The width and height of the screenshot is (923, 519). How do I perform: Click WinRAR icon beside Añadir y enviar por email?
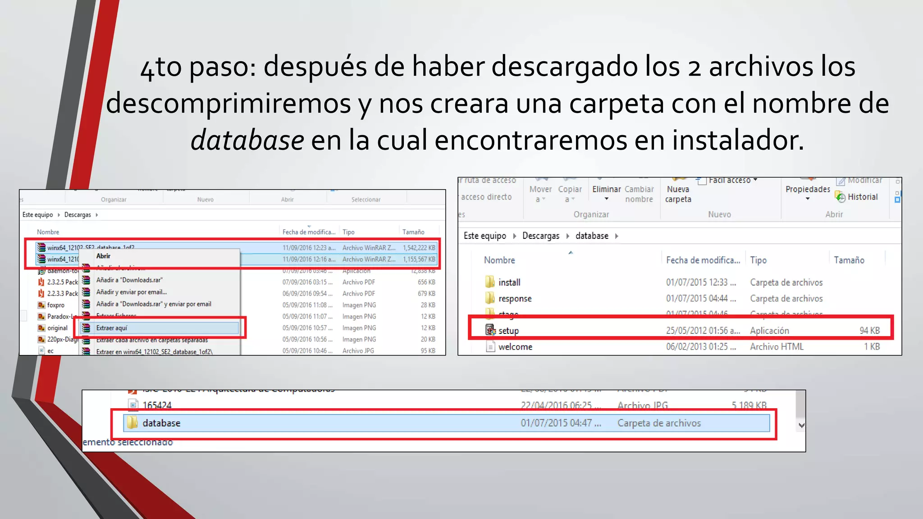86,292
